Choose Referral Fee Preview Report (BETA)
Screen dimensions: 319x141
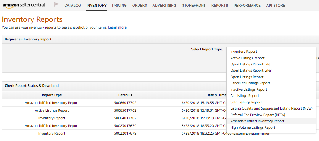coord(271,115)
